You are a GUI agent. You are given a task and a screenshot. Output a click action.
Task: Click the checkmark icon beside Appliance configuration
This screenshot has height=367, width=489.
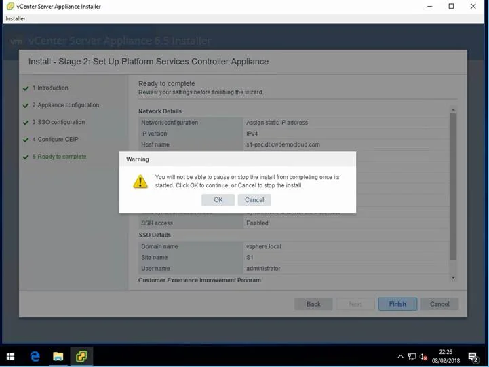point(26,106)
